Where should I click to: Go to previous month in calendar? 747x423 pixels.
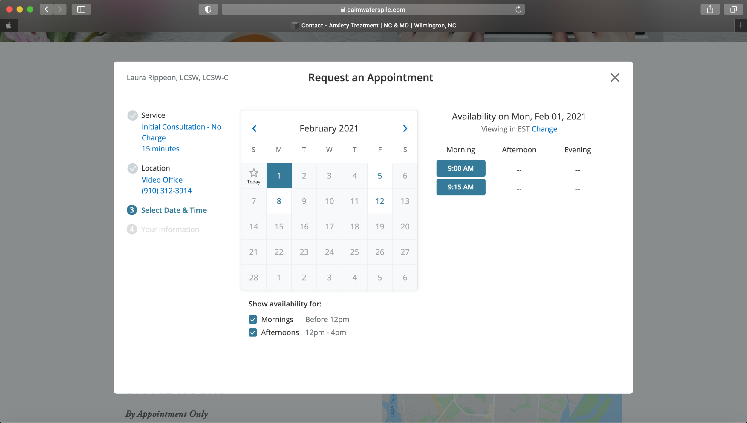(x=254, y=128)
